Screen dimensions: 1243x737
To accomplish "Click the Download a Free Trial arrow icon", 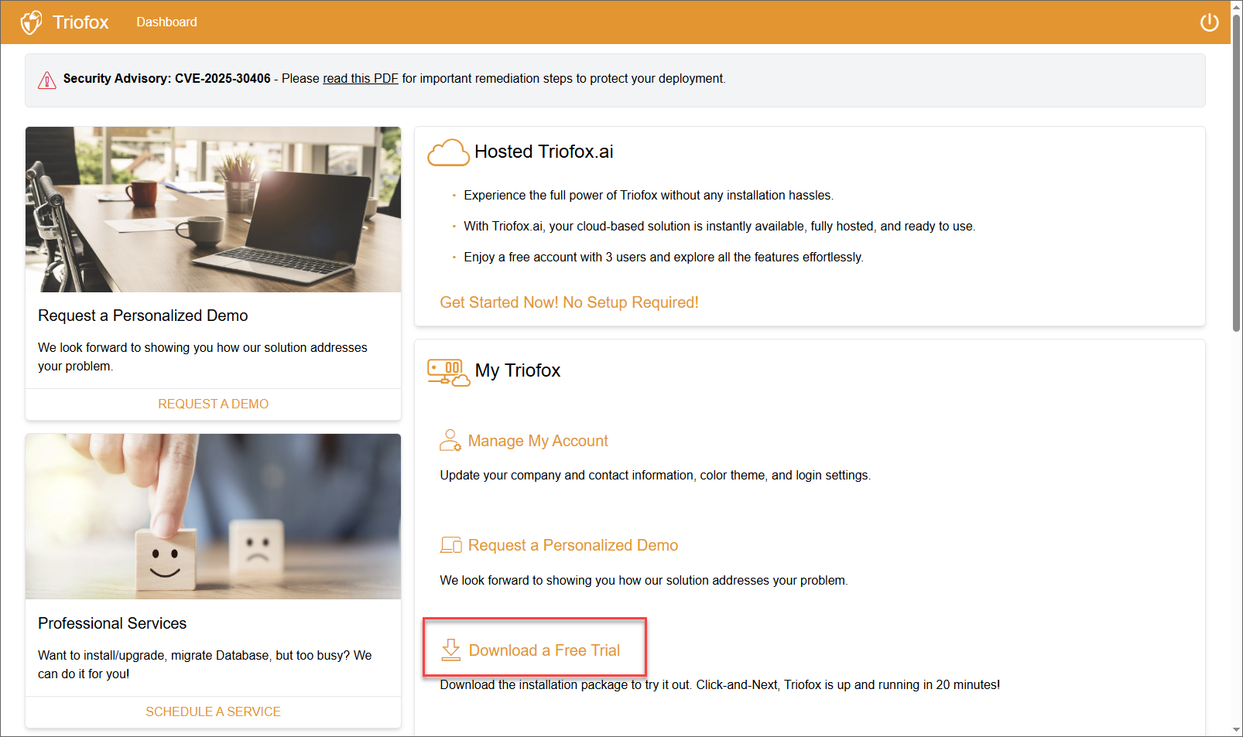I will click(x=450, y=650).
